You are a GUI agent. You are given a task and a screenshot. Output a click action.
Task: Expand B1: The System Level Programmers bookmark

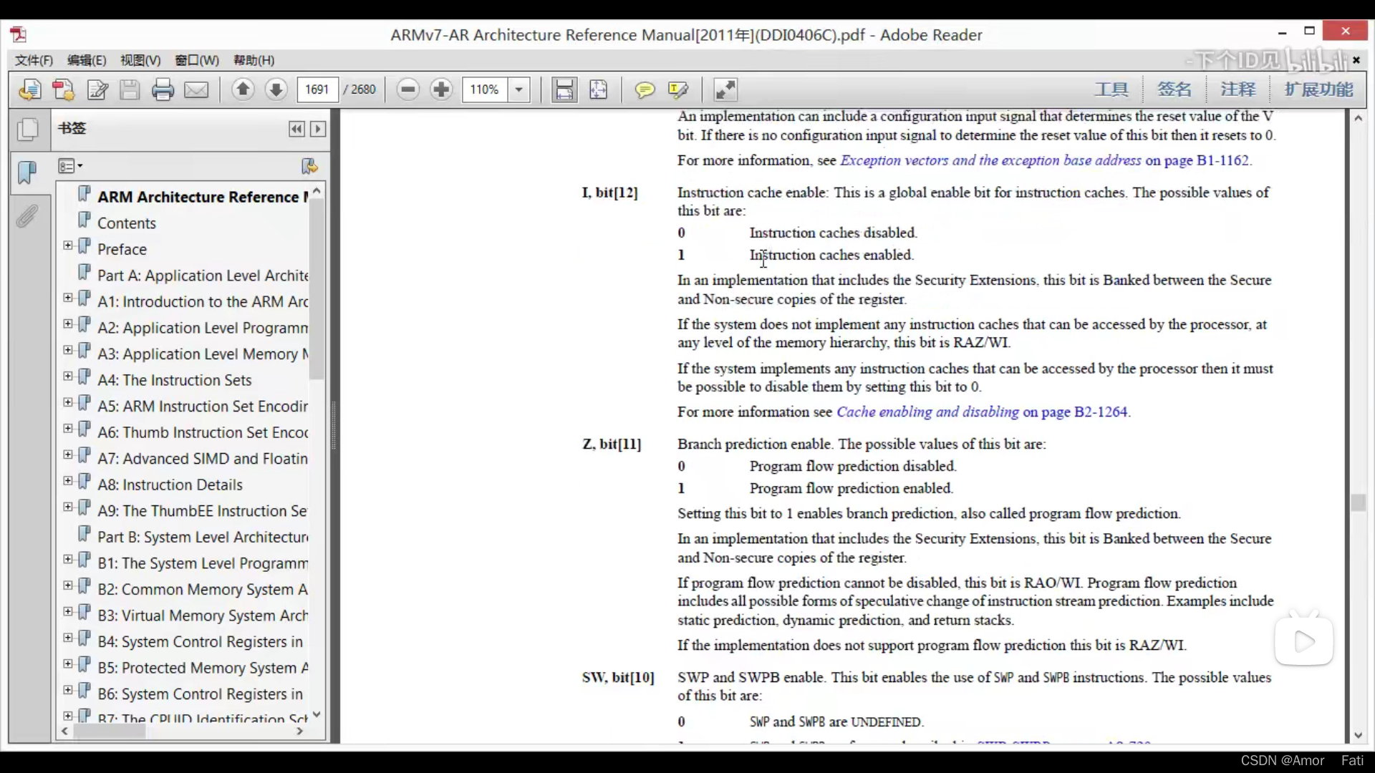(x=68, y=560)
